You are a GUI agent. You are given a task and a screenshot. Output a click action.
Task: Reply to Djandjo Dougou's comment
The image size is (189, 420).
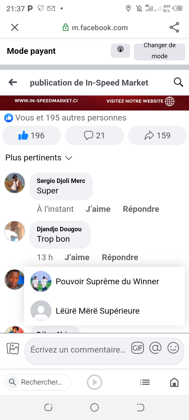120,257
